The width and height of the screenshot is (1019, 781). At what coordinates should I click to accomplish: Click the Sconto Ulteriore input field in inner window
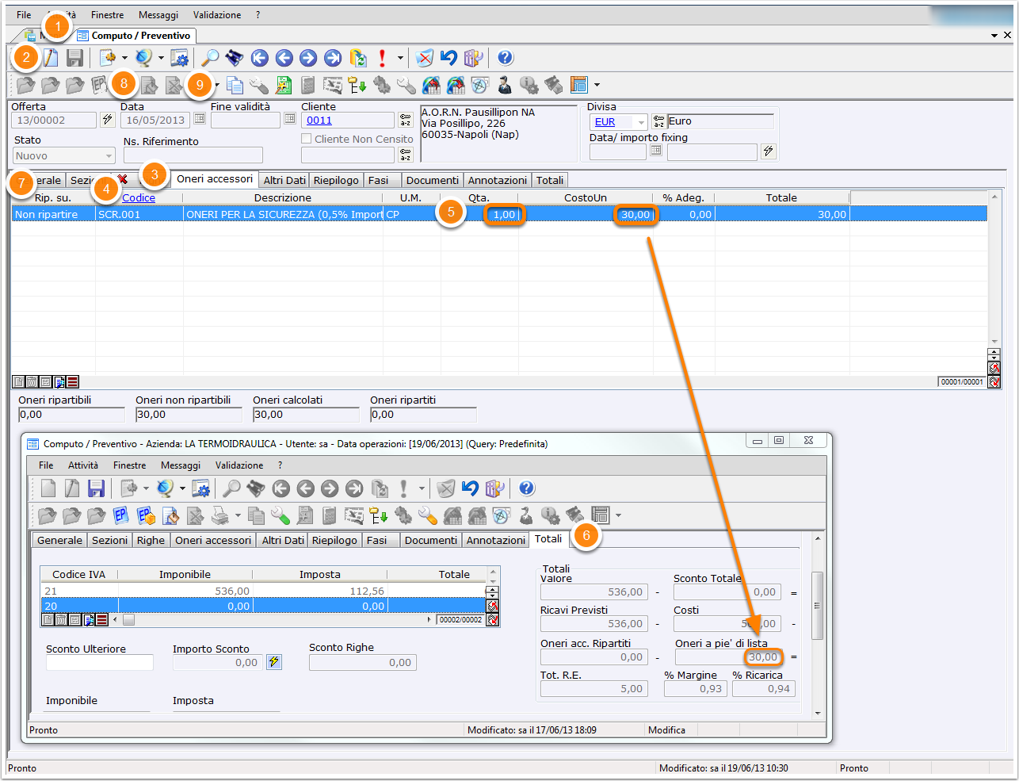tap(100, 662)
